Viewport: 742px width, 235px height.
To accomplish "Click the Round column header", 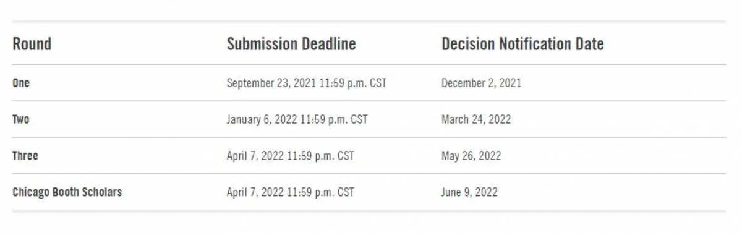I will (x=32, y=44).
